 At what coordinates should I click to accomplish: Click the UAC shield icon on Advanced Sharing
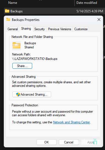[18, 95]
